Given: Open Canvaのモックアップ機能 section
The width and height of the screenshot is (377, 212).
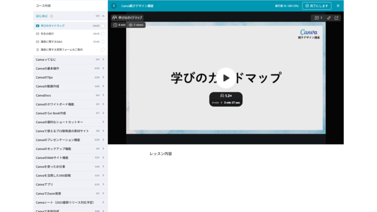Looking at the screenshot, I should [x=70, y=149].
